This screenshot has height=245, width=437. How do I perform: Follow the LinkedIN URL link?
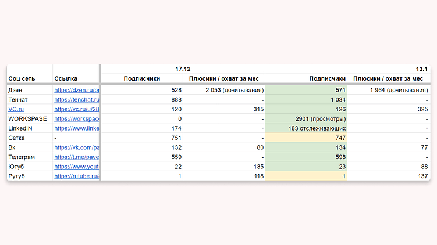[x=77, y=128]
